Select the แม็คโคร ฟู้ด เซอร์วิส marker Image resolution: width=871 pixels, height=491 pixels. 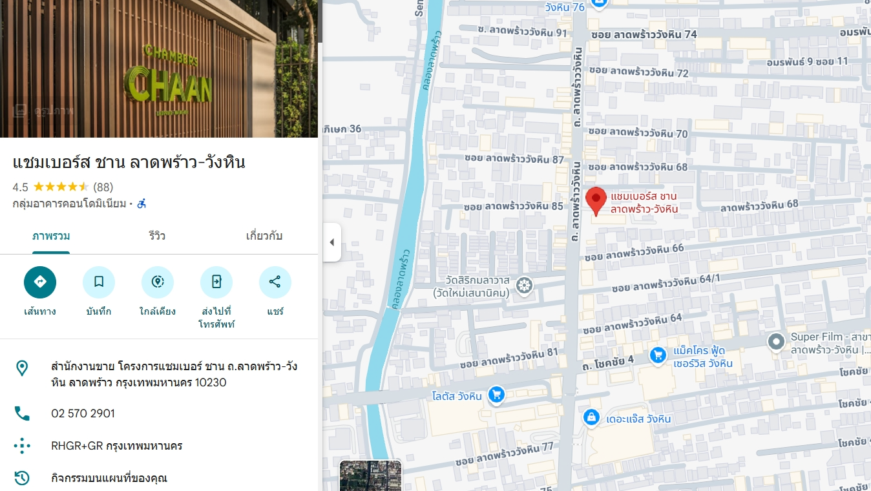(x=658, y=355)
